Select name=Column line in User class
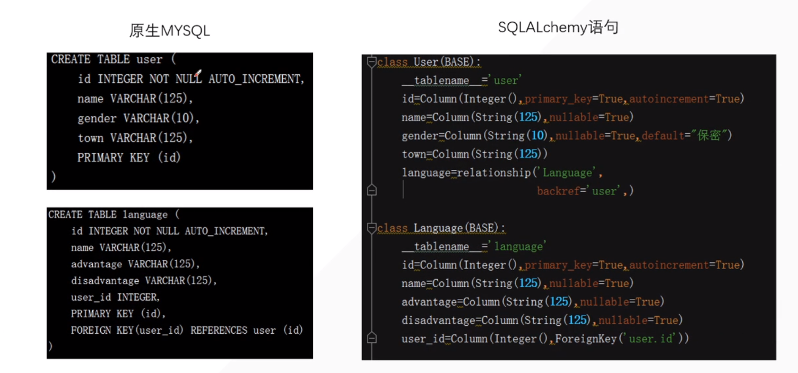The width and height of the screenshot is (798, 373). point(518,117)
